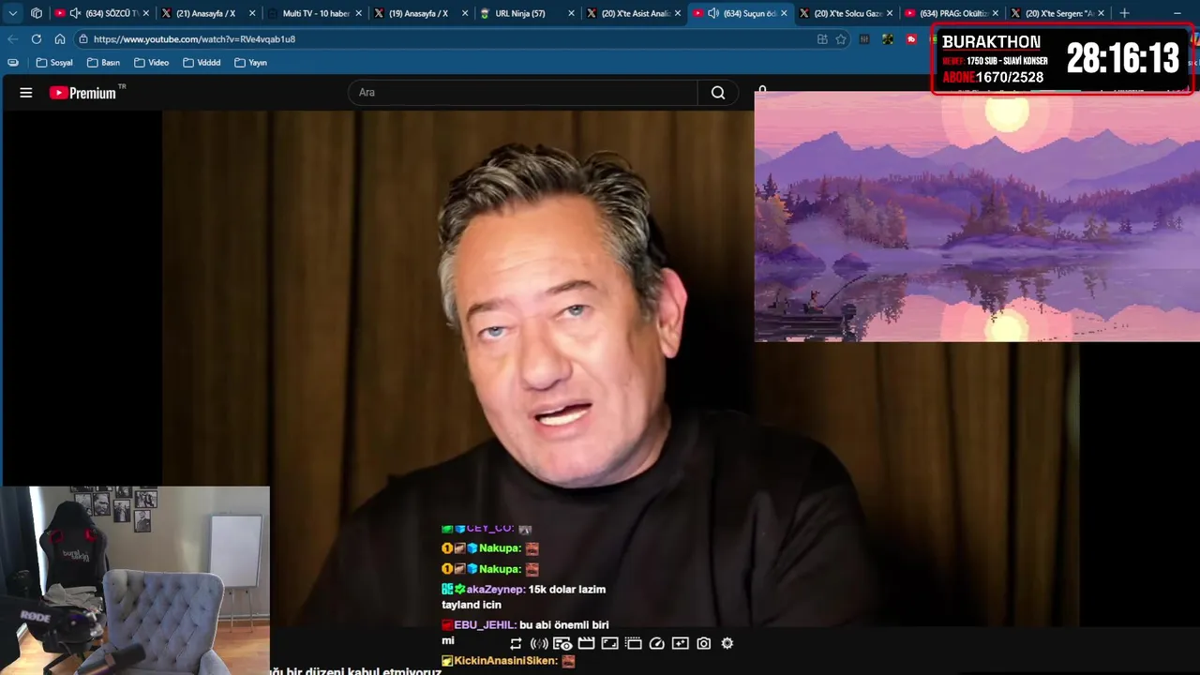This screenshot has width=1200, height=675.
Task: Click EBU_JEHIL's username in chat
Action: point(484,624)
